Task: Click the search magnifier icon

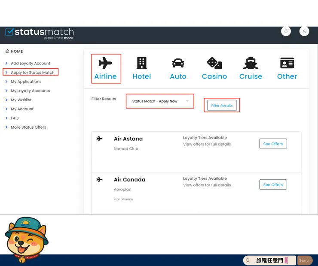Action: [248, 260]
